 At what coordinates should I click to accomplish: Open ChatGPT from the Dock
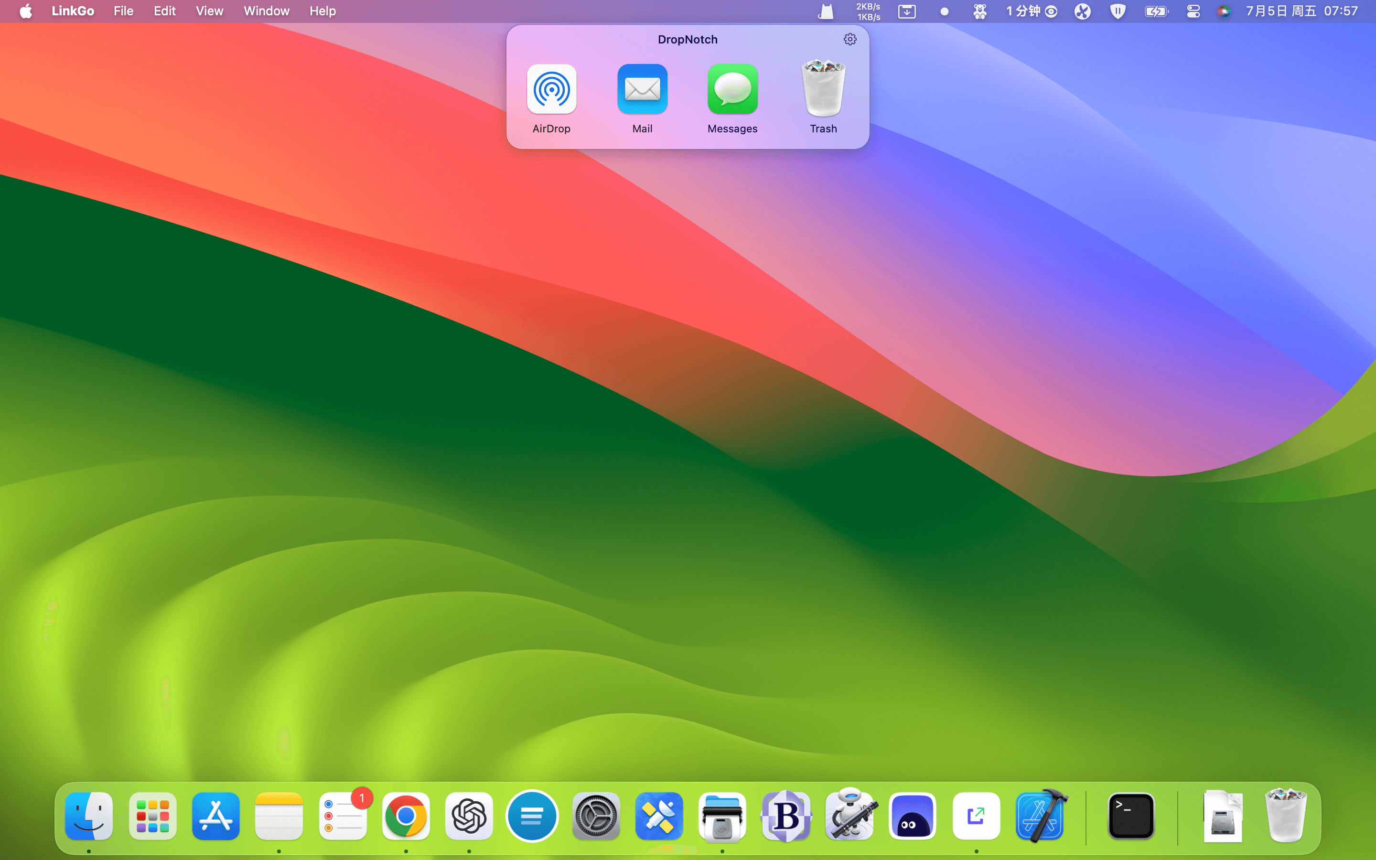coord(469,816)
